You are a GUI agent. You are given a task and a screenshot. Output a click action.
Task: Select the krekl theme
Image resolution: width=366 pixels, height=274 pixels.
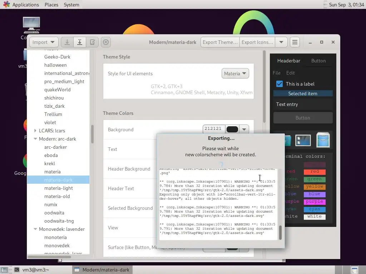point(49,163)
